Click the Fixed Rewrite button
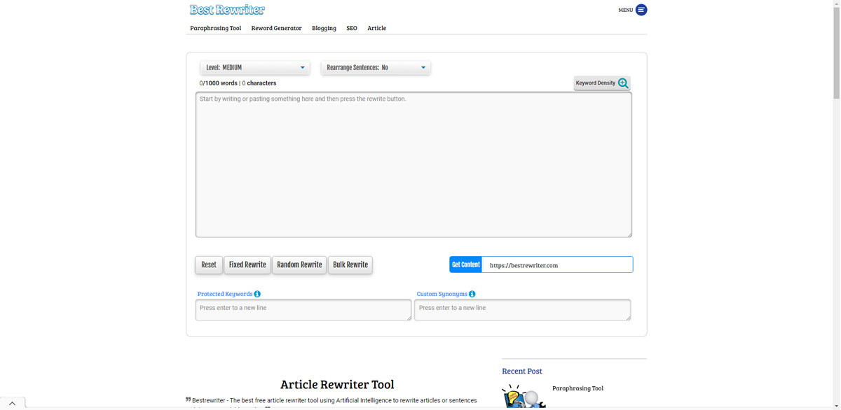Viewport: 841px width, 410px height. (x=247, y=265)
